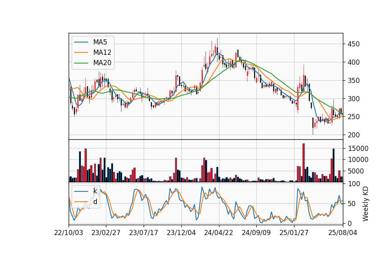Click the 5000 volume axis label
Screen dimensions: 381x274
(356, 171)
